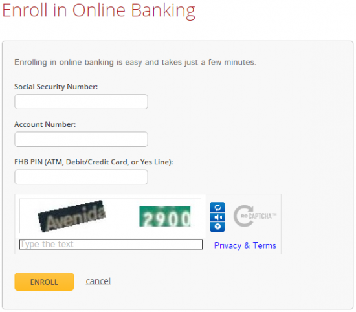Screen dimensions: 356x312
Task: Click the 'Enrolling in online banking' intro text
Action: 135,62
